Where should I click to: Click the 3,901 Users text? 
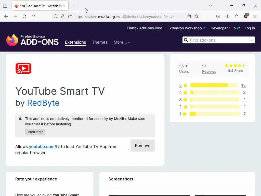coord(184,69)
